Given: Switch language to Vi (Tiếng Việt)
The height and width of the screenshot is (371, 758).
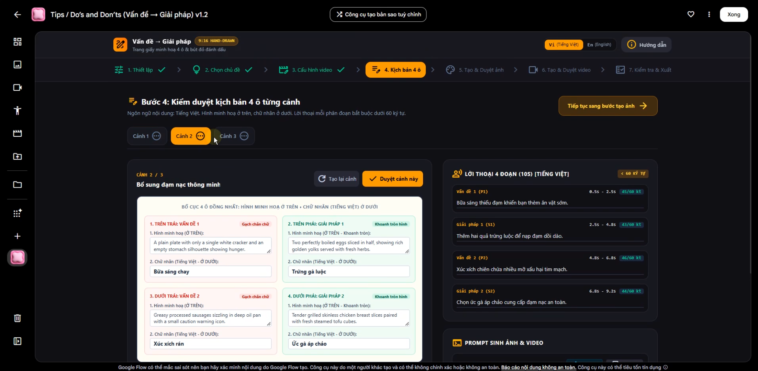Looking at the screenshot, I should click(564, 45).
